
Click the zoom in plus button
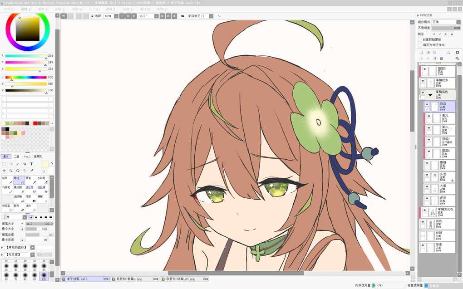128,16
